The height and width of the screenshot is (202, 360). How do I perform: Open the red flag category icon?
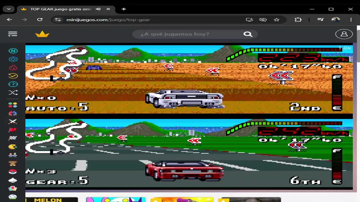(x=13, y=130)
